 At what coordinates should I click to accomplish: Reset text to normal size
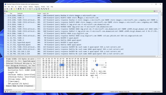46,9
